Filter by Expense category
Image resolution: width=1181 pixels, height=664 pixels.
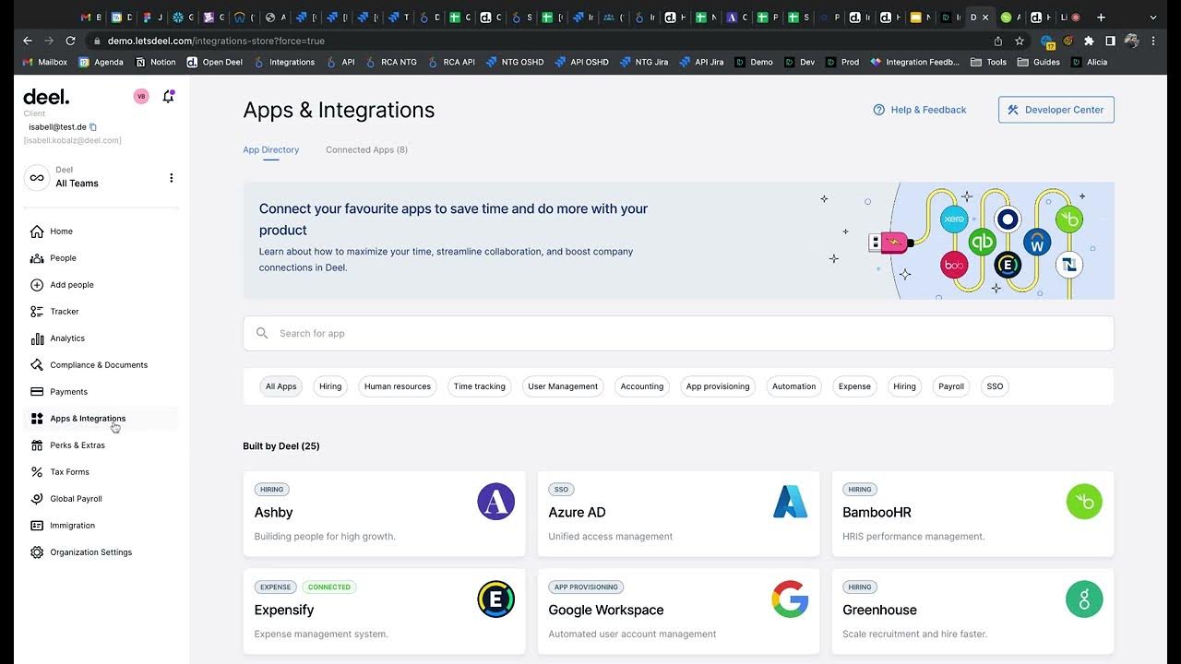[854, 386]
